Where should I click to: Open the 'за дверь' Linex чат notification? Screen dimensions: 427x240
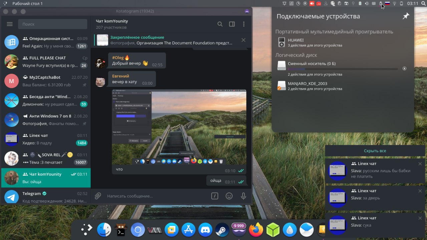375,198
